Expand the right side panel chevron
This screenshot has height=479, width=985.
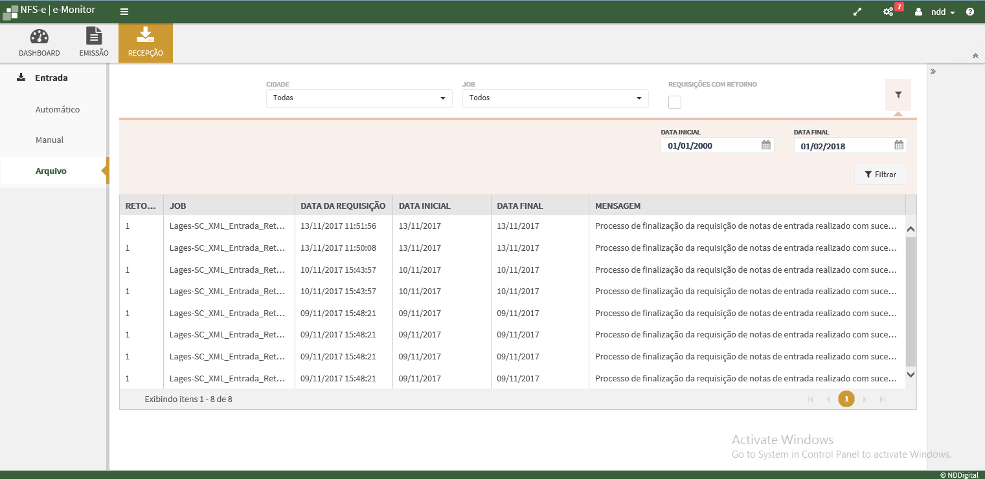[933, 71]
